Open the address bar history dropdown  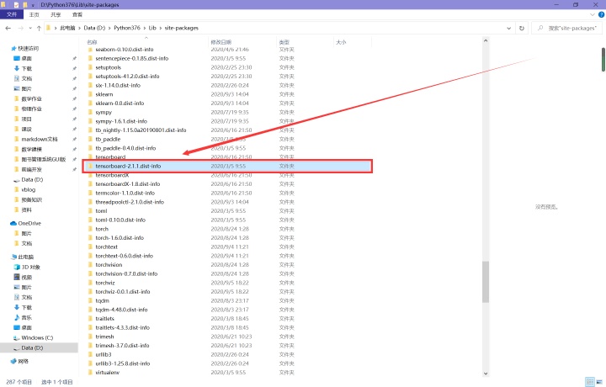click(x=508, y=29)
